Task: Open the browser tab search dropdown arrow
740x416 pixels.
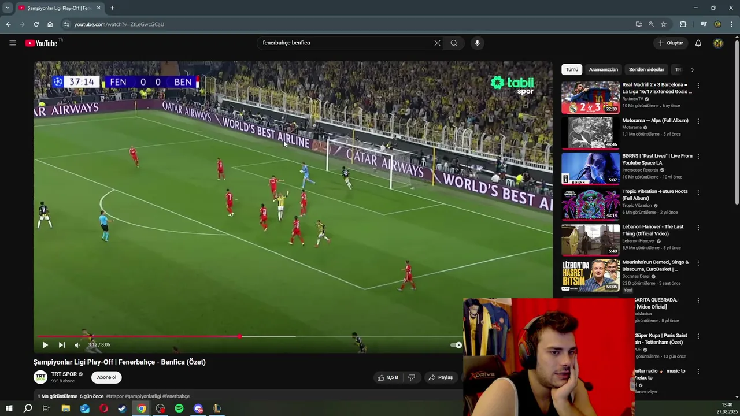Action: (x=8, y=8)
